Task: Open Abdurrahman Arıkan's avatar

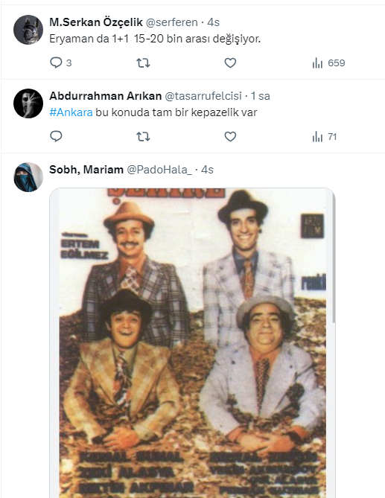Action: (x=28, y=103)
